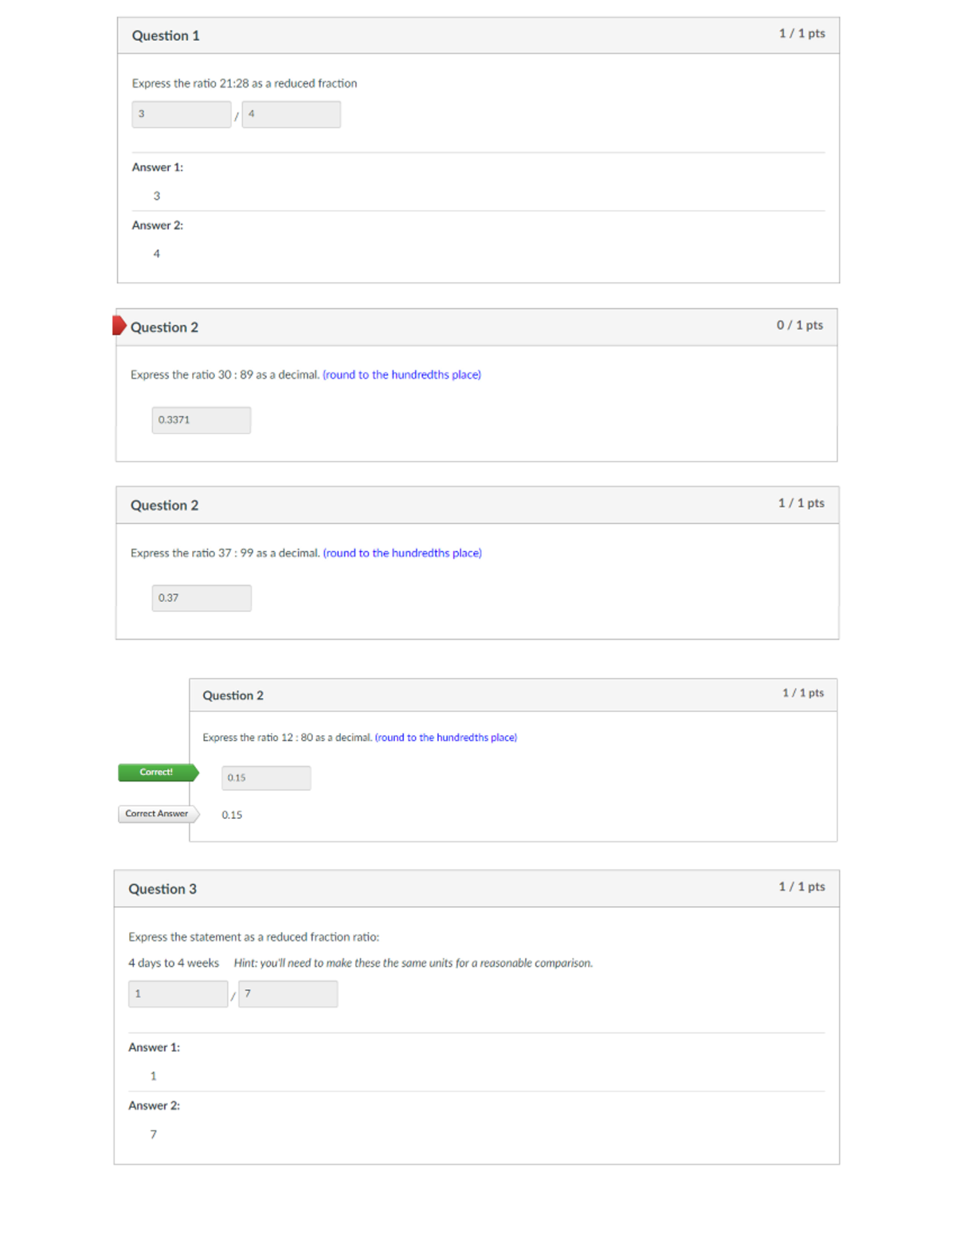Click the red flag beside Question 2
Viewport: 956px width, 1237px height.
119,325
